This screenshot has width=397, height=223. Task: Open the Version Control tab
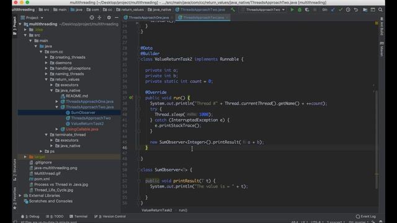[x=110, y=216]
